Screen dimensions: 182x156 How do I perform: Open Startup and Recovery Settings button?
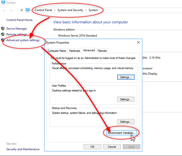pyautogui.click(x=126, y=122)
